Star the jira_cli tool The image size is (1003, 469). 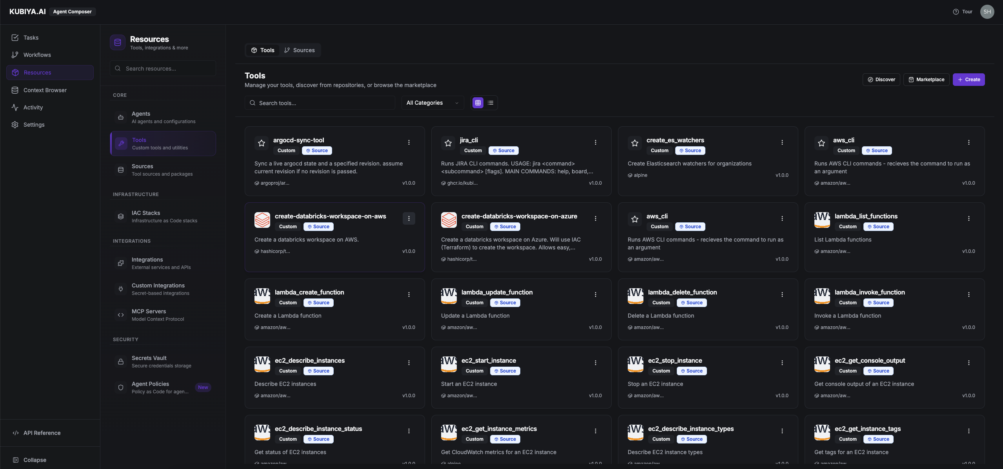tap(448, 143)
